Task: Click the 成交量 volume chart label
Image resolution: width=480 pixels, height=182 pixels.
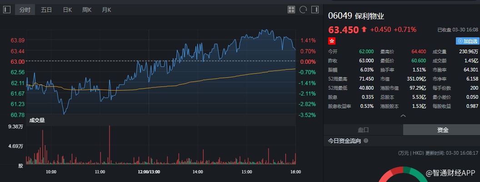Action: tap(37, 121)
